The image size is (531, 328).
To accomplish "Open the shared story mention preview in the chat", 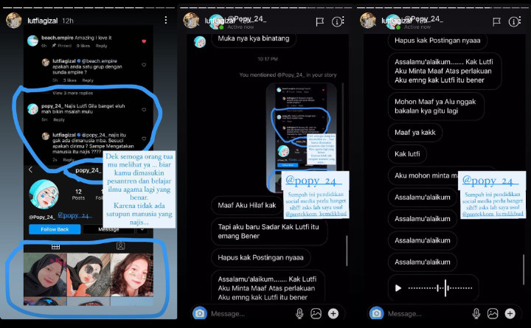I will [302, 137].
